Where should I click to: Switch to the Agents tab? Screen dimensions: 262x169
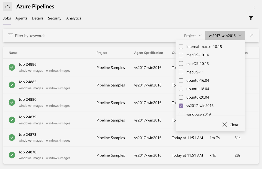(21, 18)
